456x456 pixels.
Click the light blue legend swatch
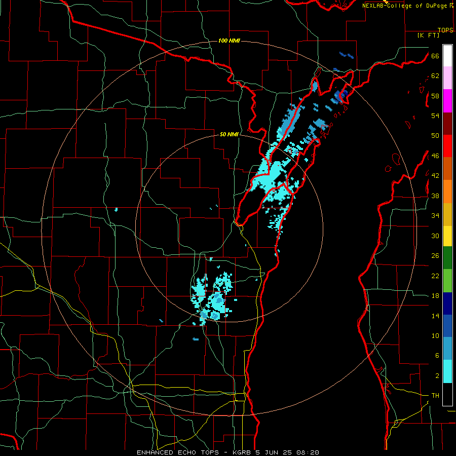click(447, 349)
